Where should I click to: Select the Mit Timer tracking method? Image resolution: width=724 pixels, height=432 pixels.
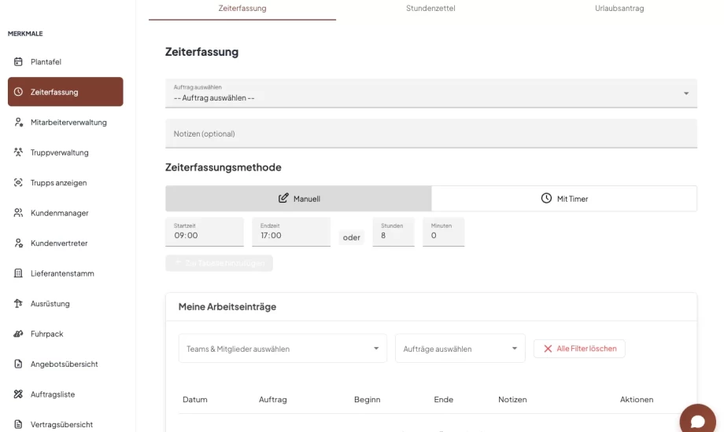coord(564,198)
